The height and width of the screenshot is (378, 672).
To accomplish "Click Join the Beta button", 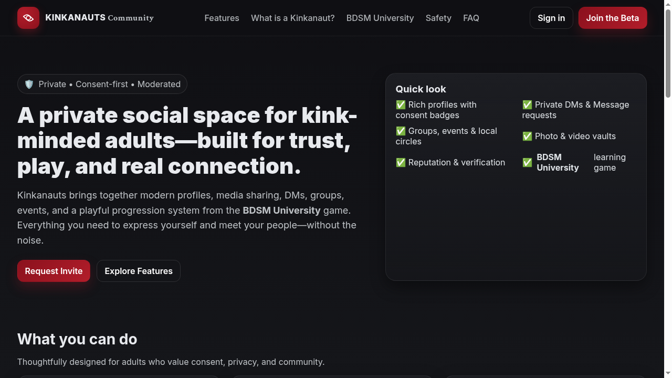I will tap(612, 18).
